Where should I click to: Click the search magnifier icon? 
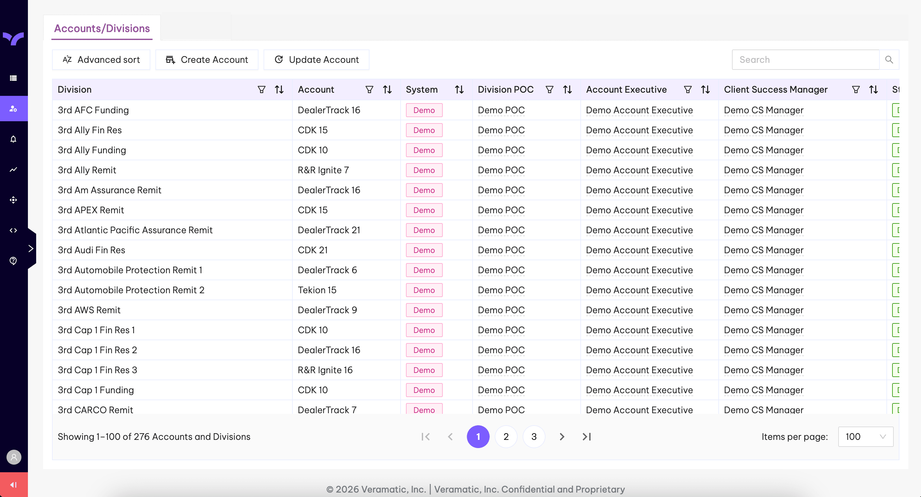(x=889, y=60)
